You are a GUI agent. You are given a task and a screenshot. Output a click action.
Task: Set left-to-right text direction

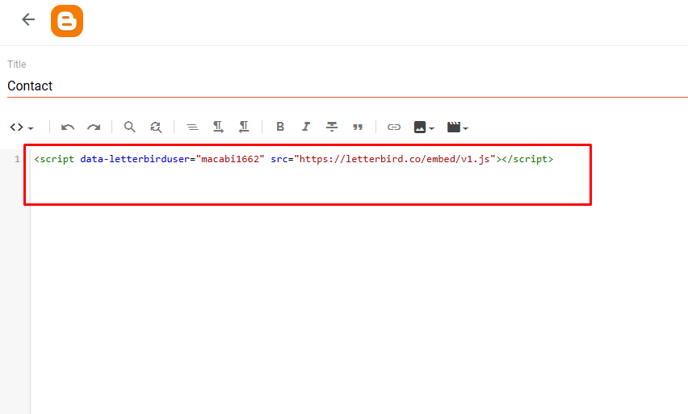218,128
